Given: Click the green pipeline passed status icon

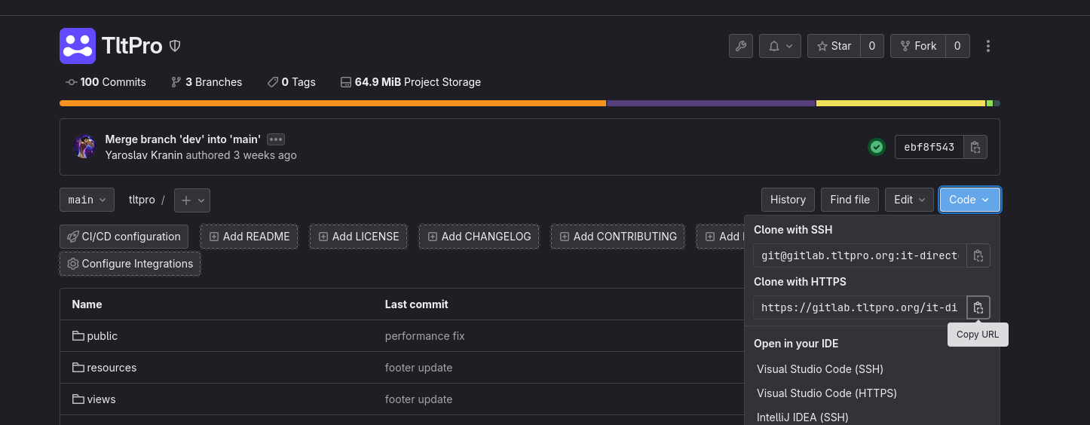Looking at the screenshot, I should pos(876,147).
